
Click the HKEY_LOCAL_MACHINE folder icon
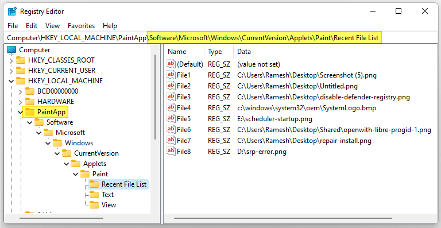point(21,81)
